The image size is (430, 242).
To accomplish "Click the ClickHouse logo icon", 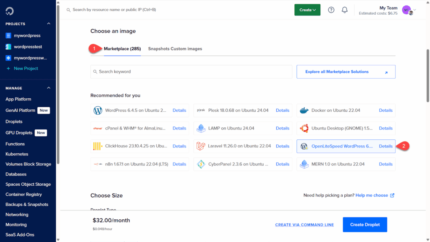I will pos(97,146).
